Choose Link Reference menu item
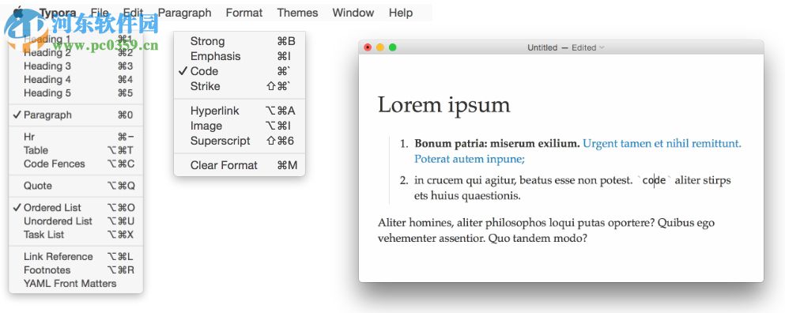This screenshot has height=313, width=785. pyautogui.click(x=76, y=256)
